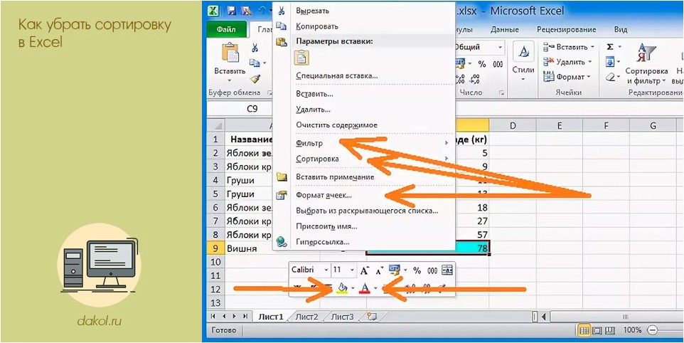Image resolution: width=684 pixels, height=343 pixels.
Task: Click the Name Box showing C9
Action: (x=252, y=109)
